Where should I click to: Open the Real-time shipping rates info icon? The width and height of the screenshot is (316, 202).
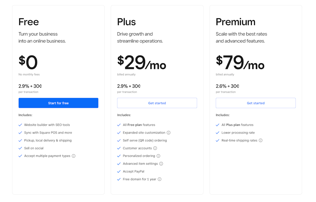tap(261, 140)
